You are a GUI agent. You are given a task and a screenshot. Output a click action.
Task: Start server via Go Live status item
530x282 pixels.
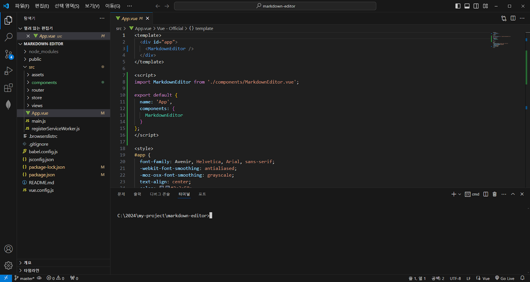(505, 278)
